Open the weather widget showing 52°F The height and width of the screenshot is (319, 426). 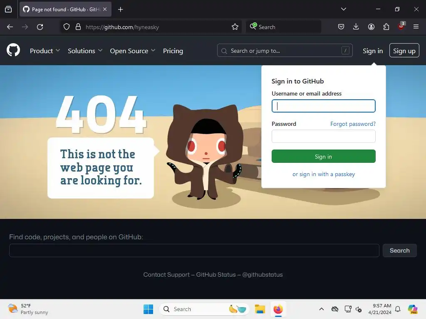click(x=28, y=309)
